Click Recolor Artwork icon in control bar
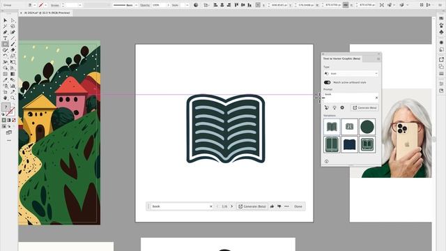This screenshot has width=446, height=251. pyautogui.click(x=196, y=5)
